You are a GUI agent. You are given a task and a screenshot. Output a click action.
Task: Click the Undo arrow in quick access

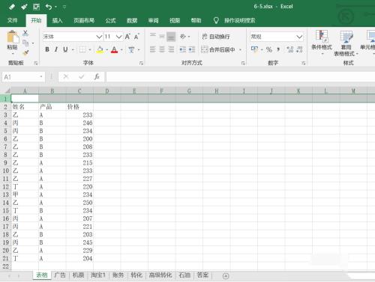[49, 7]
